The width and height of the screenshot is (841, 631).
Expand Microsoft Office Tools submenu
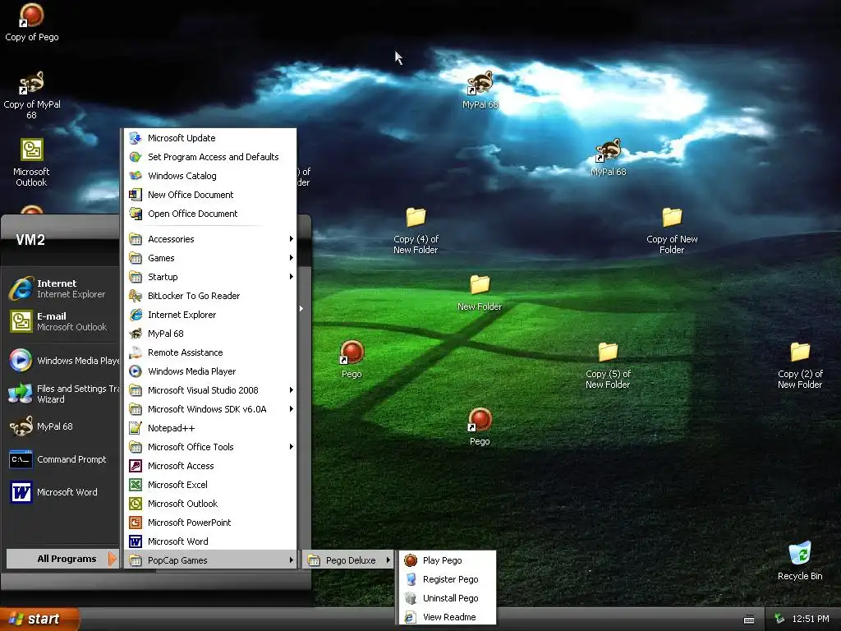[210, 447]
